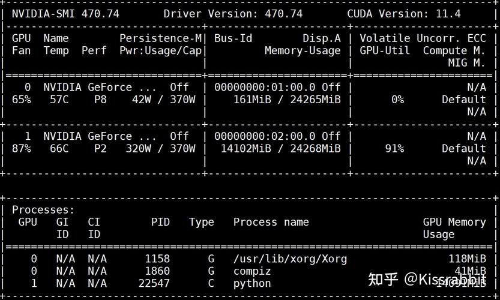The height and width of the screenshot is (300, 500).
Task: Click the "Temp" column header
Action: coord(56,50)
